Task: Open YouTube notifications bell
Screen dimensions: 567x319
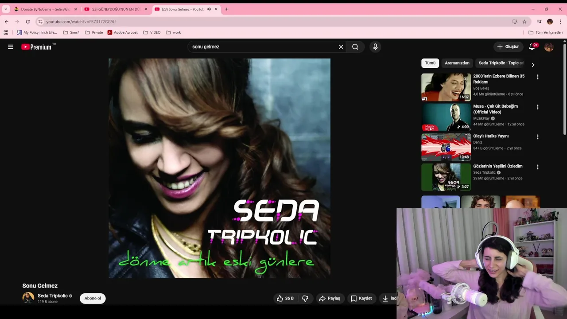Action: [532, 47]
